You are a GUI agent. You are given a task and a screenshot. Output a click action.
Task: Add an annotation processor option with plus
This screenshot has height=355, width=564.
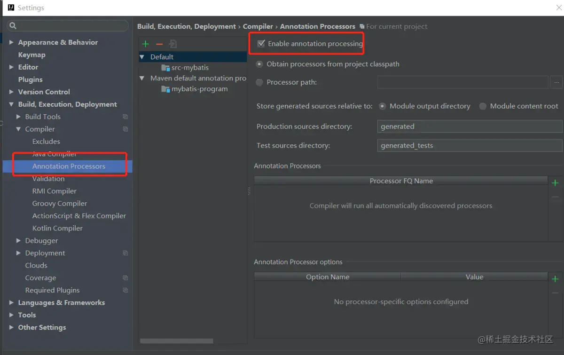coord(555,279)
